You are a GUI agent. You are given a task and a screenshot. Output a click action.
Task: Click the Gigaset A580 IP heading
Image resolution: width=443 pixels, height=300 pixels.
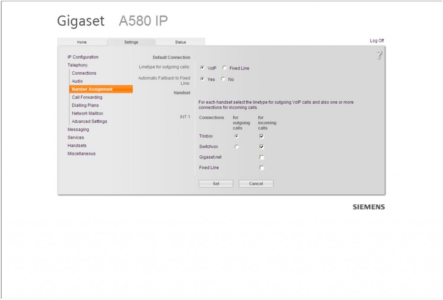[x=112, y=21]
